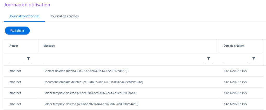Image resolution: width=266 pixels, height=110 pixels.
Task: Focus the Auteur filter text field
Action: pyautogui.click(x=16, y=60)
